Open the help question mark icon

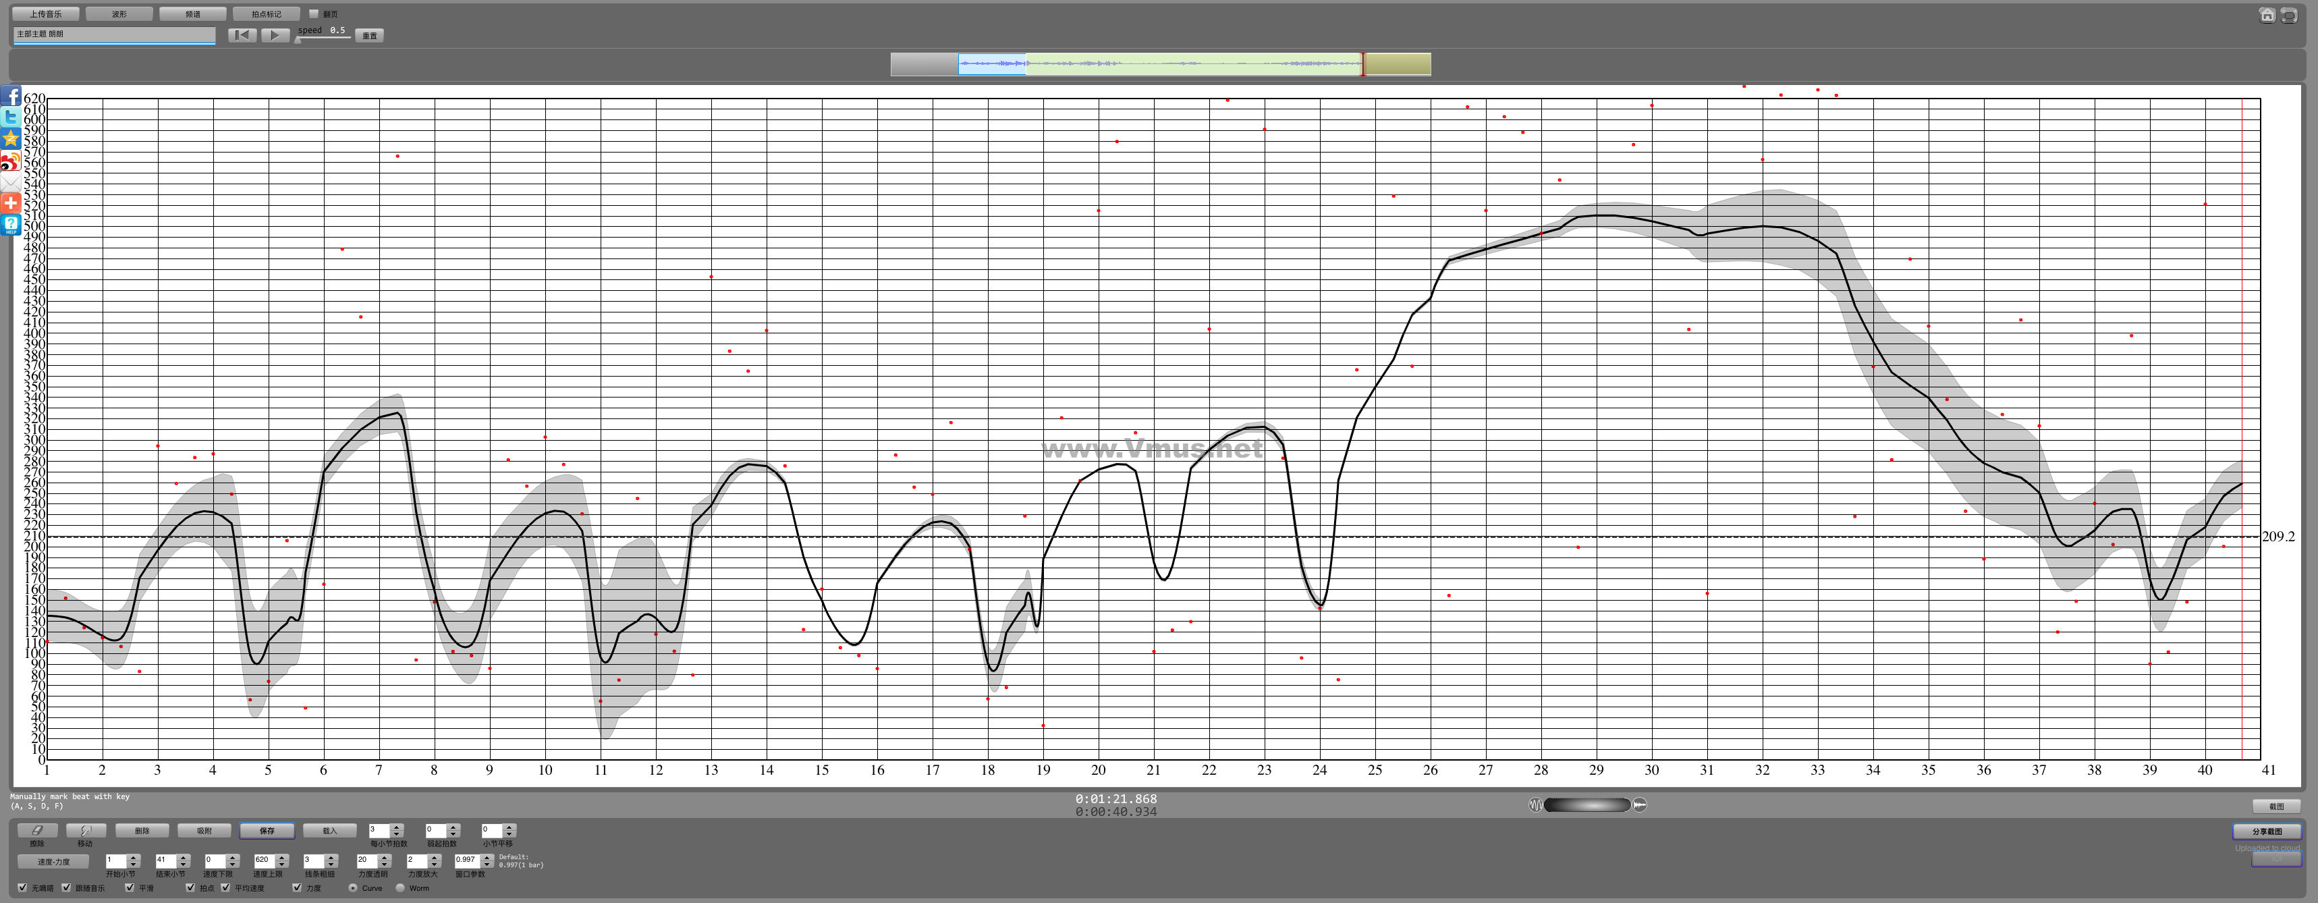pos(11,224)
